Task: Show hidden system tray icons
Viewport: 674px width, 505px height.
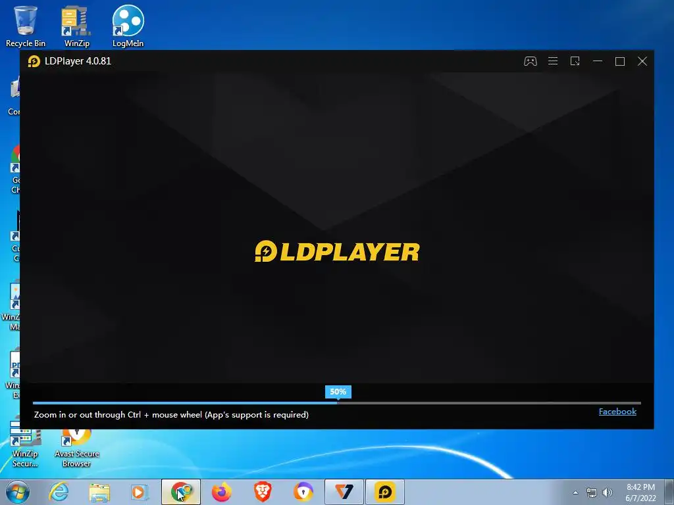Action: [x=575, y=493]
